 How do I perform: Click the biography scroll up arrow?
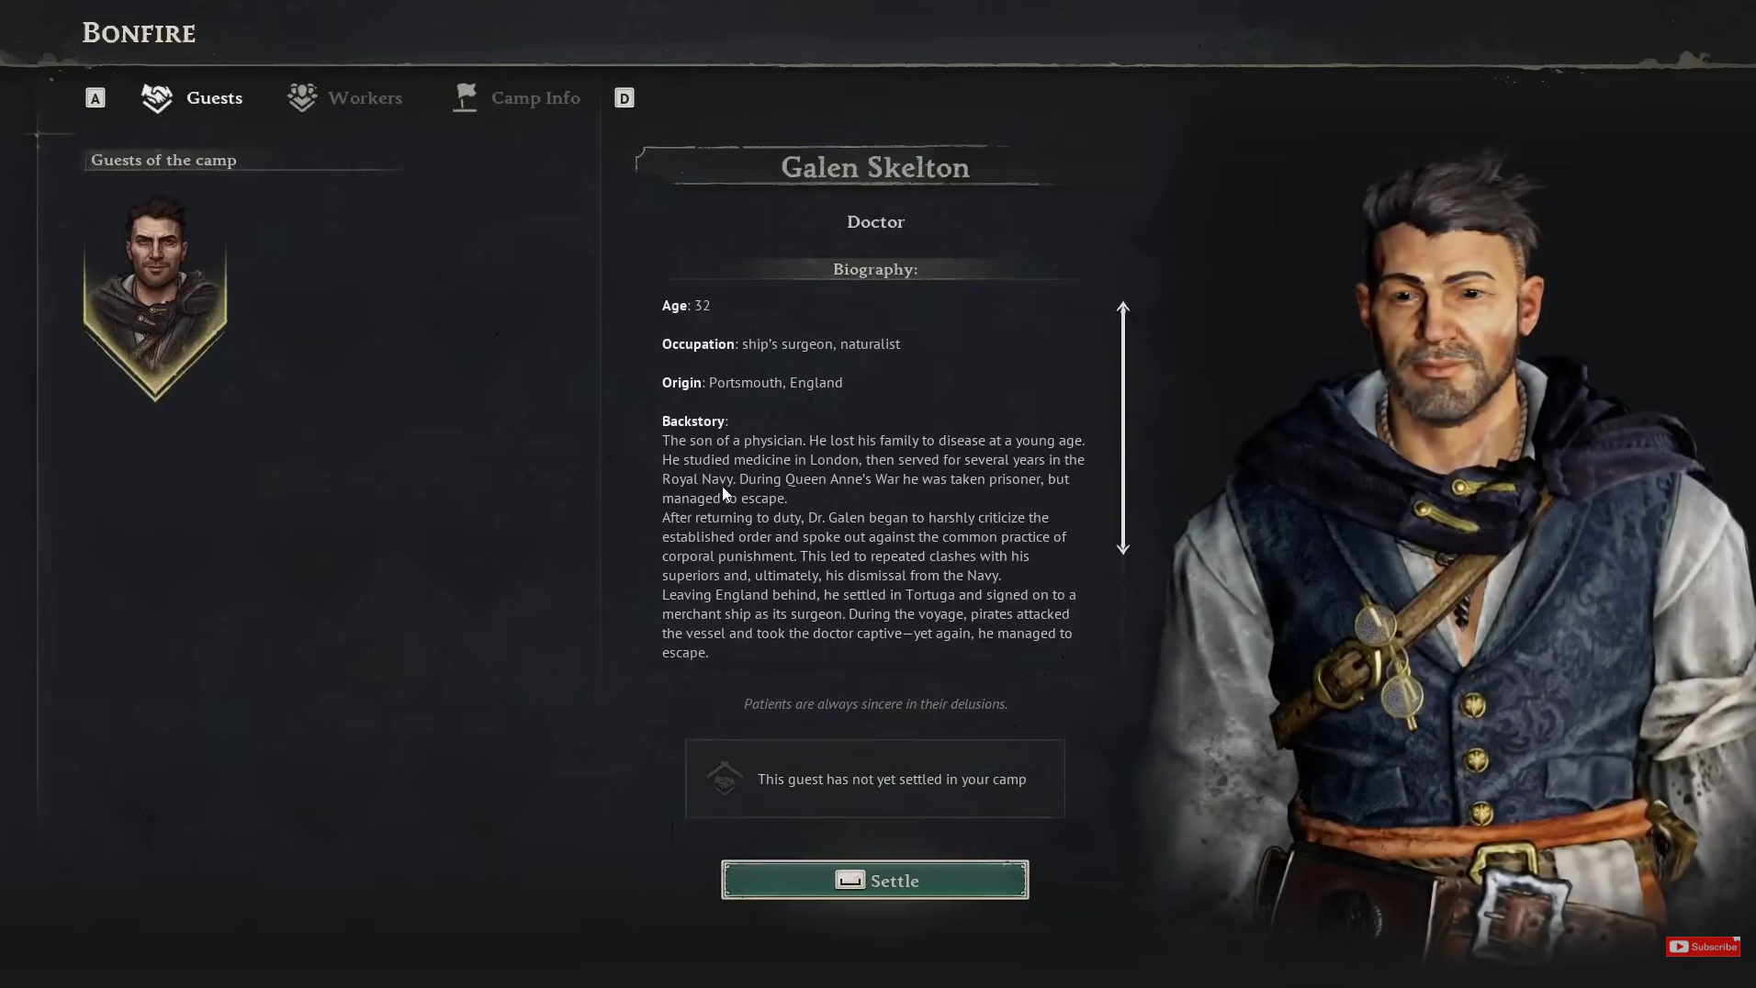(x=1123, y=309)
